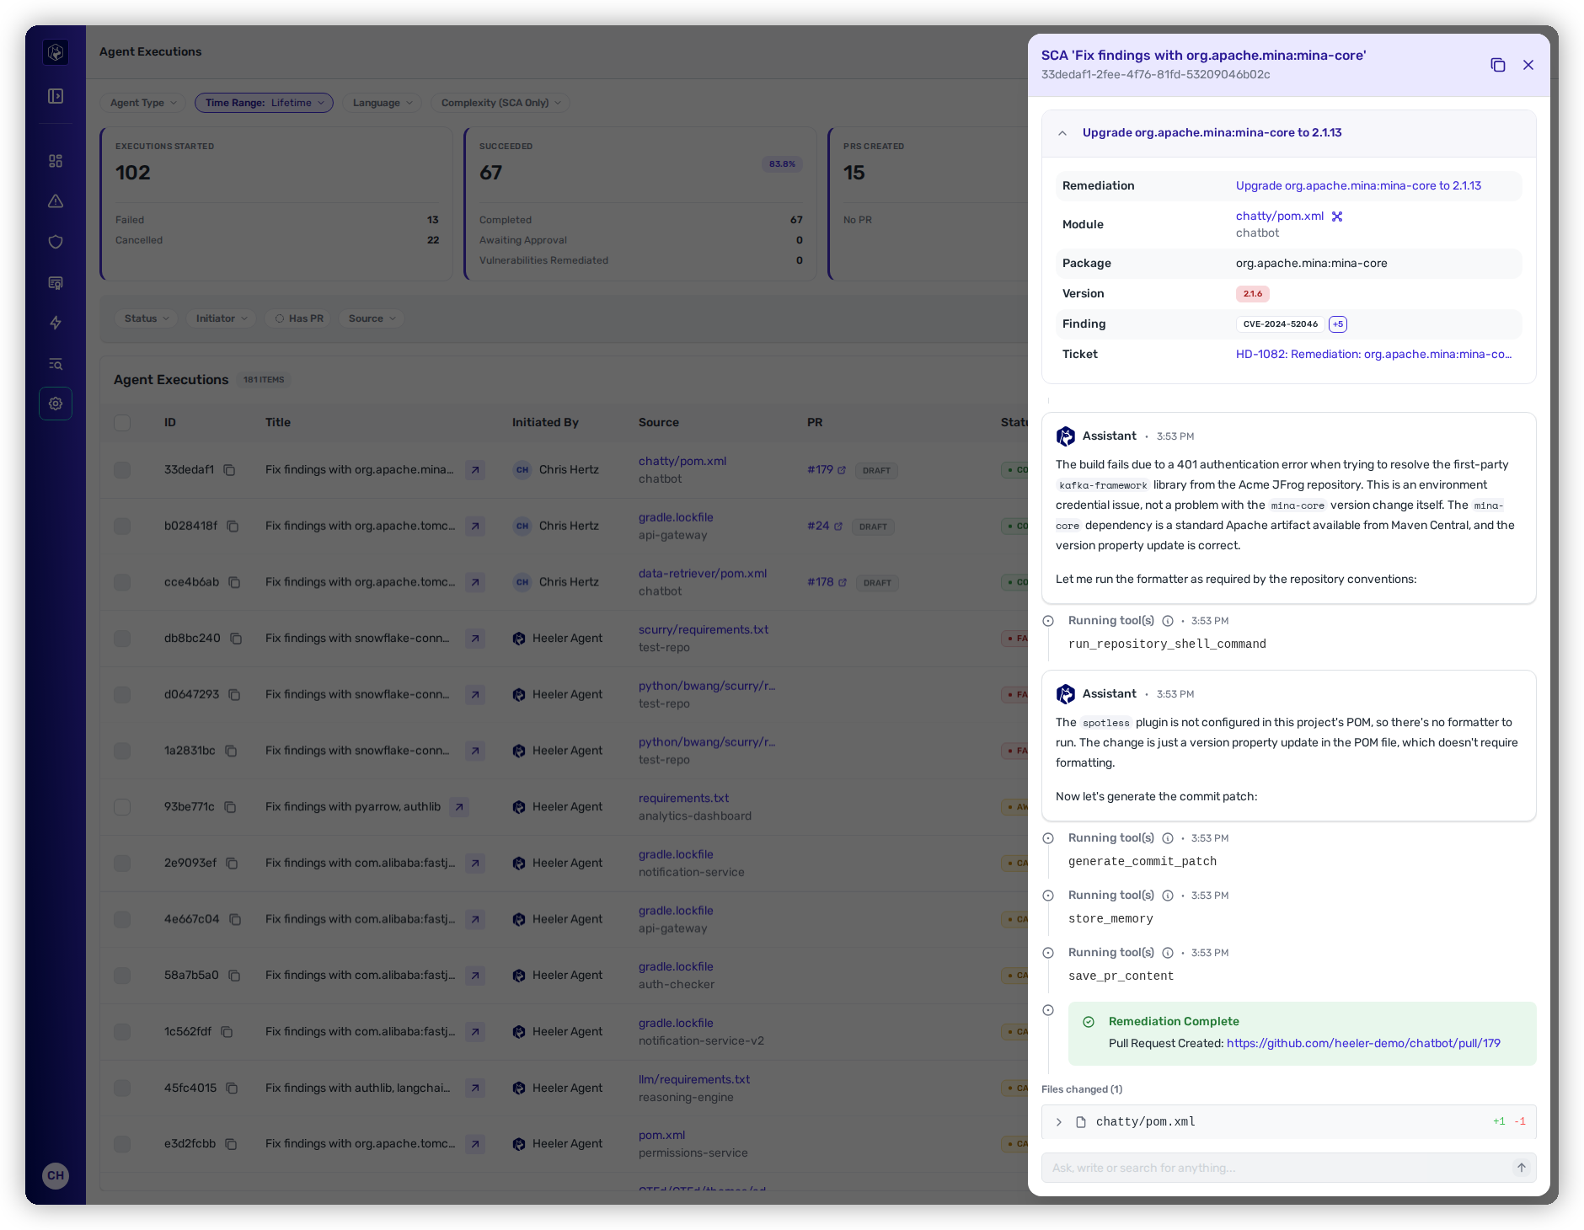This screenshot has width=1584, height=1230.
Task: Open the created GitHub pull request 179 link
Action: coord(1363,1043)
